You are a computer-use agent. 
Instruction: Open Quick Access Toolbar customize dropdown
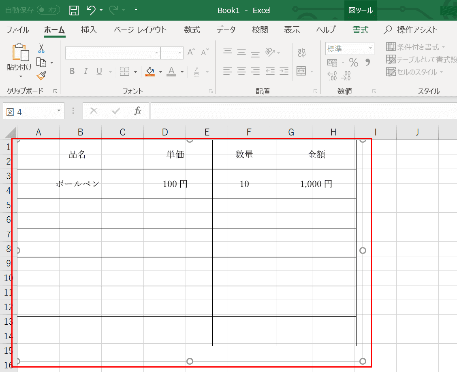[136, 10]
